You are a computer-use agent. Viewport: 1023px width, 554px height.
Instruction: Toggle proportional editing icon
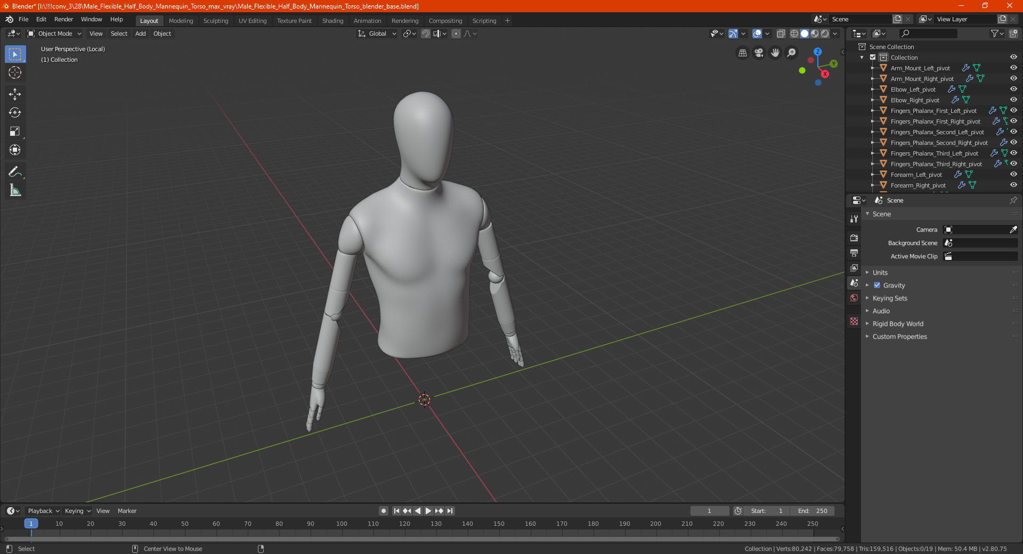(x=456, y=34)
